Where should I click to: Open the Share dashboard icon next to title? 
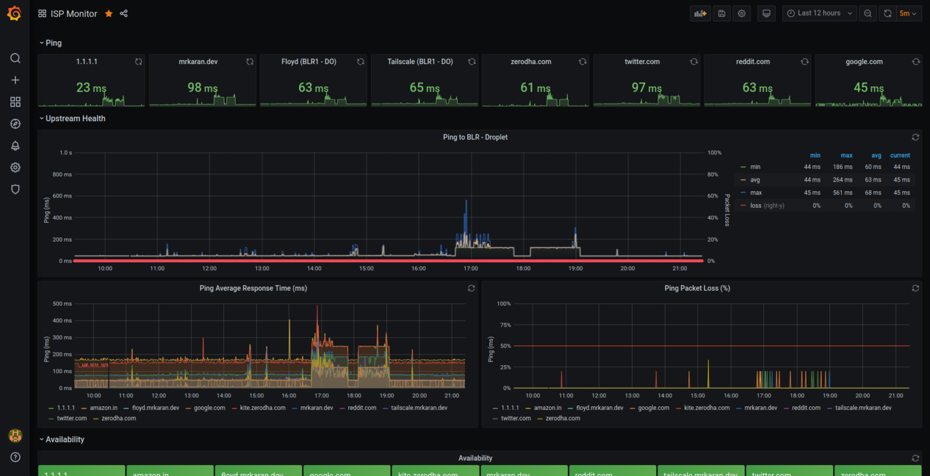[124, 13]
